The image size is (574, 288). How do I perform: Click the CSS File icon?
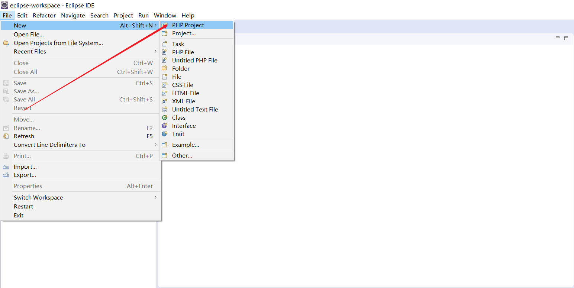(x=165, y=85)
